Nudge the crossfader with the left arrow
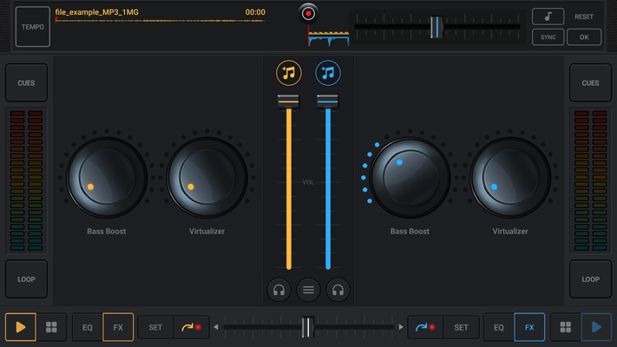Screen dimensions: 617x347 (215, 327)
